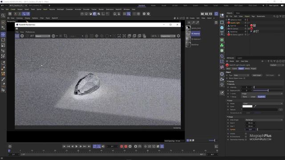Select None decay option
The image size is (285, 160).
[245, 97]
